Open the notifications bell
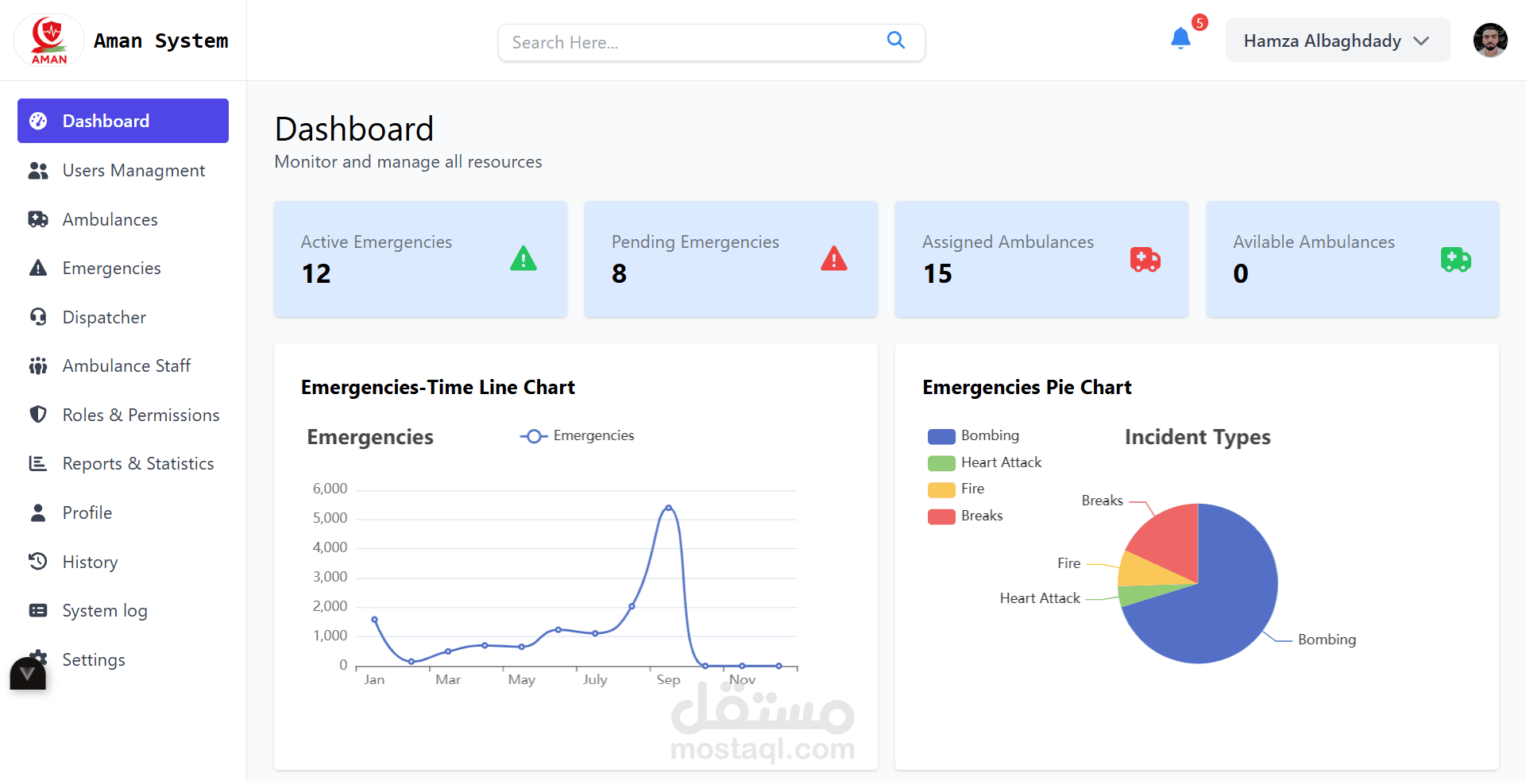The width and height of the screenshot is (1526, 781). pyautogui.click(x=1180, y=38)
